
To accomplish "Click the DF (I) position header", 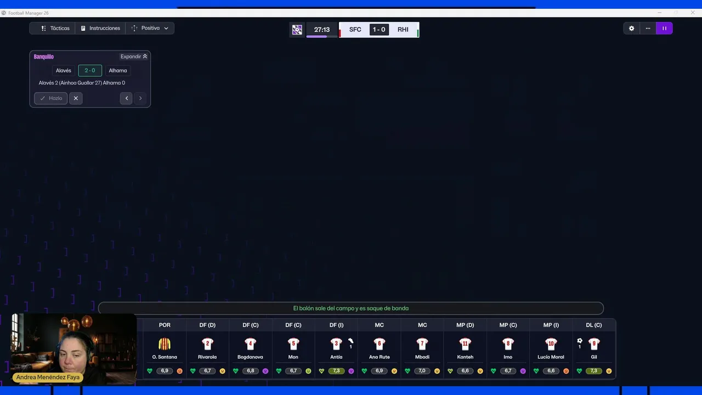I will [336, 325].
